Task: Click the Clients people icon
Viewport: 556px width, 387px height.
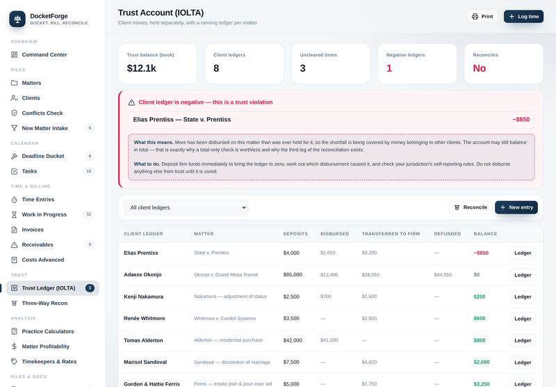Action: point(14,98)
